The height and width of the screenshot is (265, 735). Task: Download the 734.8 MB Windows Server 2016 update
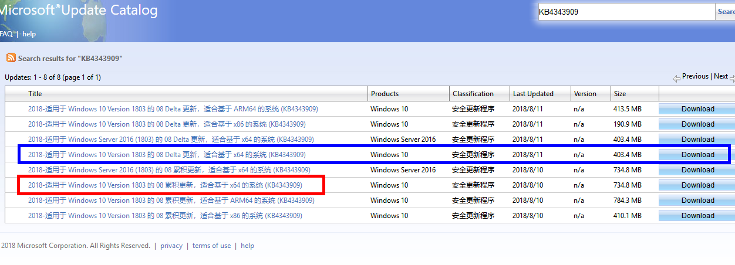pos(697,170)
